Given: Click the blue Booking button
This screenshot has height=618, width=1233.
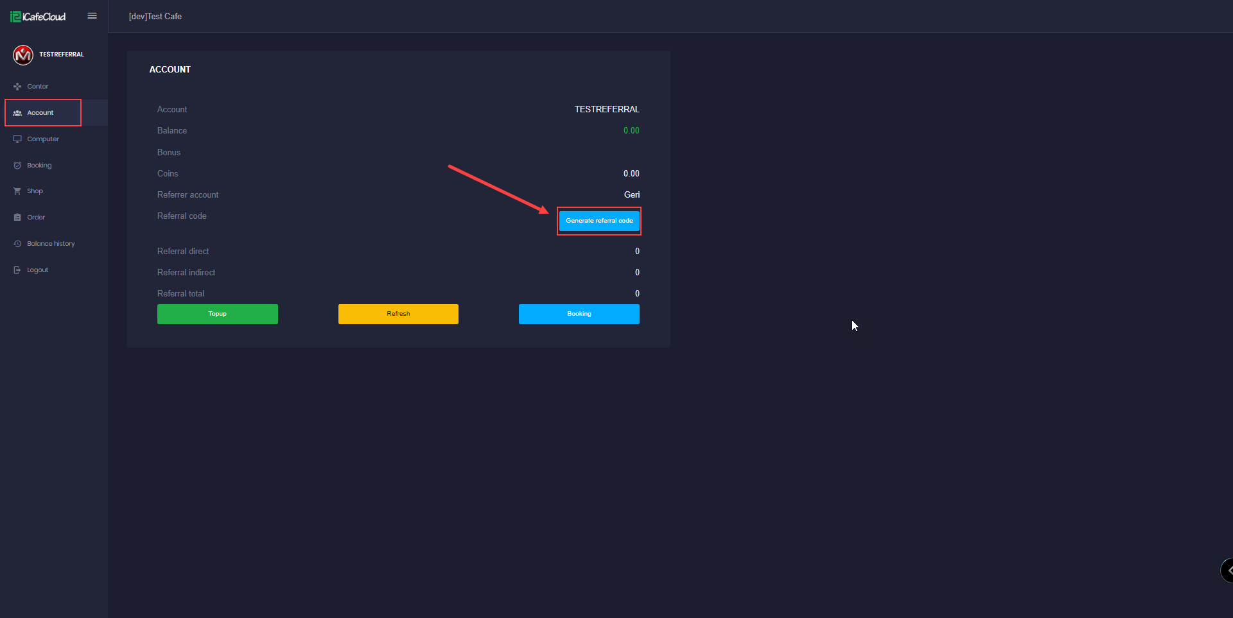Looking at the screenshot, I should pyautogui.click(x=579, y=314).
